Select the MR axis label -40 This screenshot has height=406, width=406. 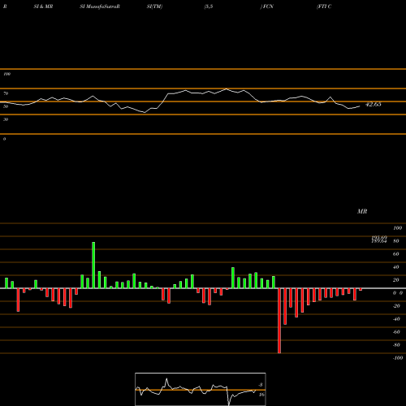click(x=396, y=319)
